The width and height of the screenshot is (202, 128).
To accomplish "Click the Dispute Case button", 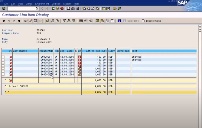I will pyautogui.click(x=151, y=21).
